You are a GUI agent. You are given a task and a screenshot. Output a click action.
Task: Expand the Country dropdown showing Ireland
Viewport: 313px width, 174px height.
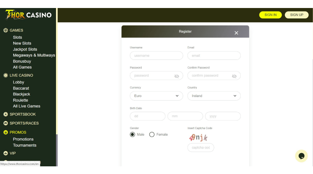coord(214,96)
